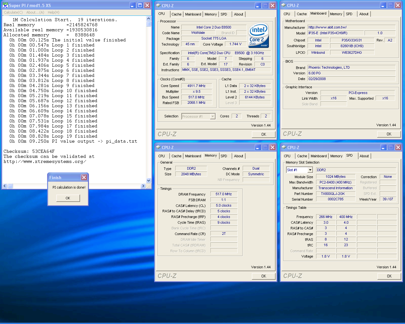The width and height of the screenshot is (405, 324).
Task: Click the Max Bandwidth PC2-6400 (400 MHz) value
Action: click(335, 182)
